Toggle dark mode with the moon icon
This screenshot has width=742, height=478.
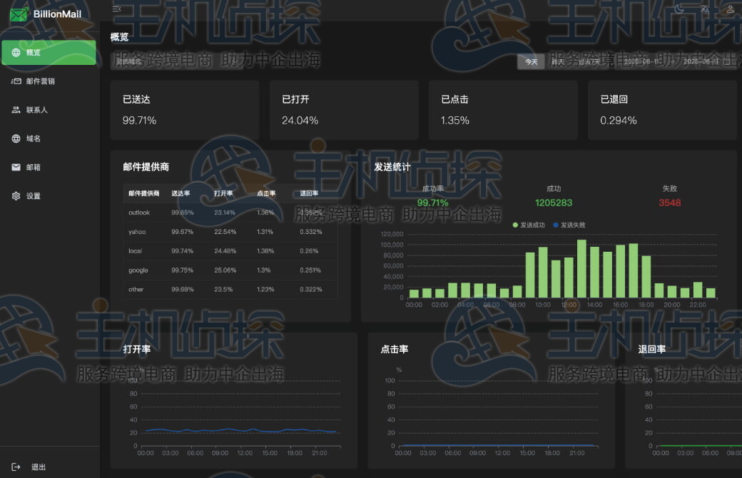click(x=679, y=9)
